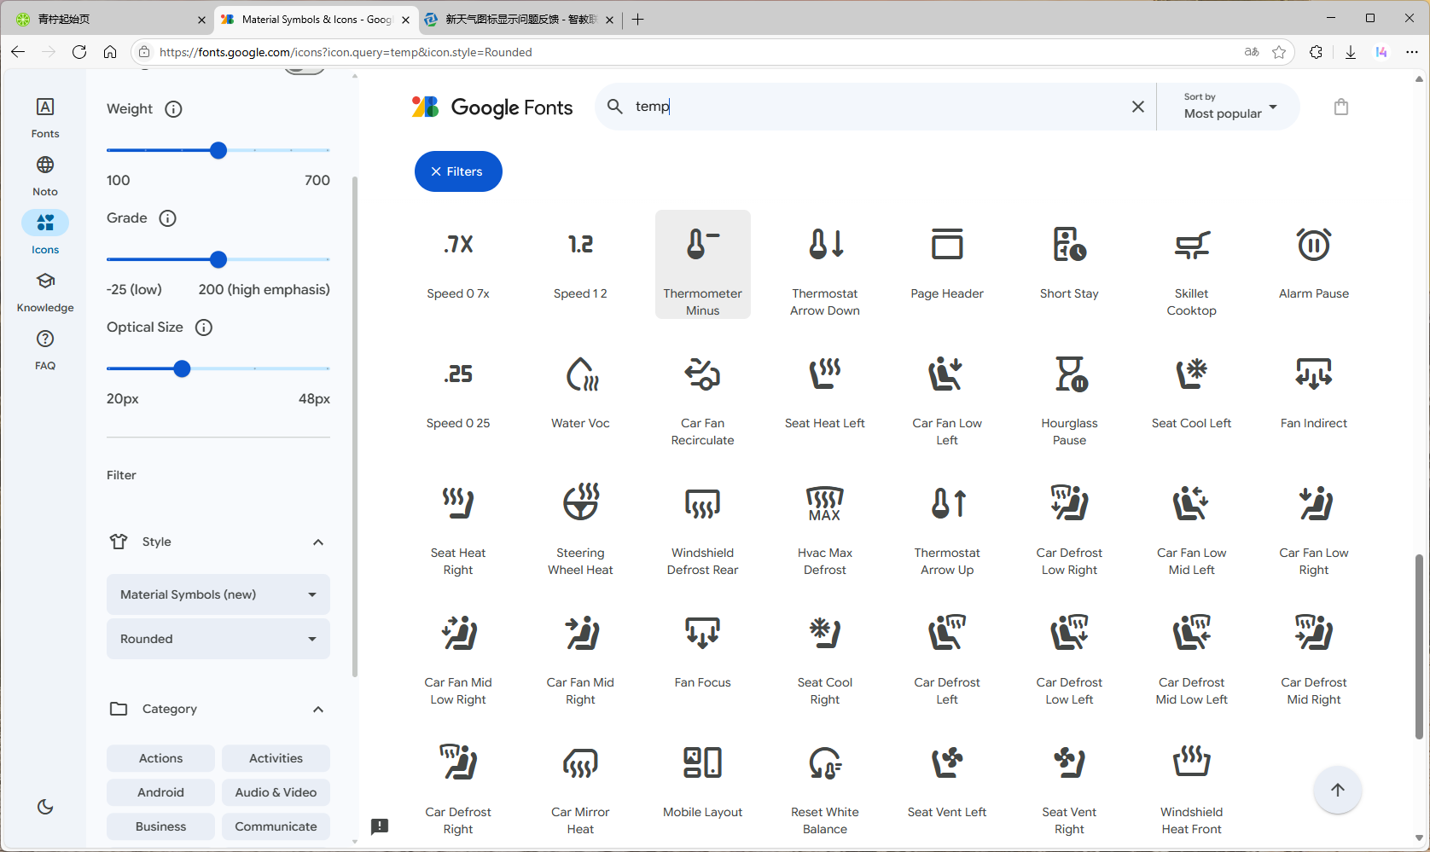Open FAQ in sidebar

point(45,349)
